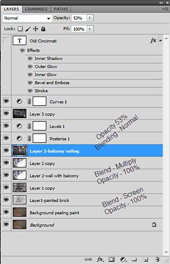
Task: Collapse the Old Cincinnati effects list
Action: (161, 41)
